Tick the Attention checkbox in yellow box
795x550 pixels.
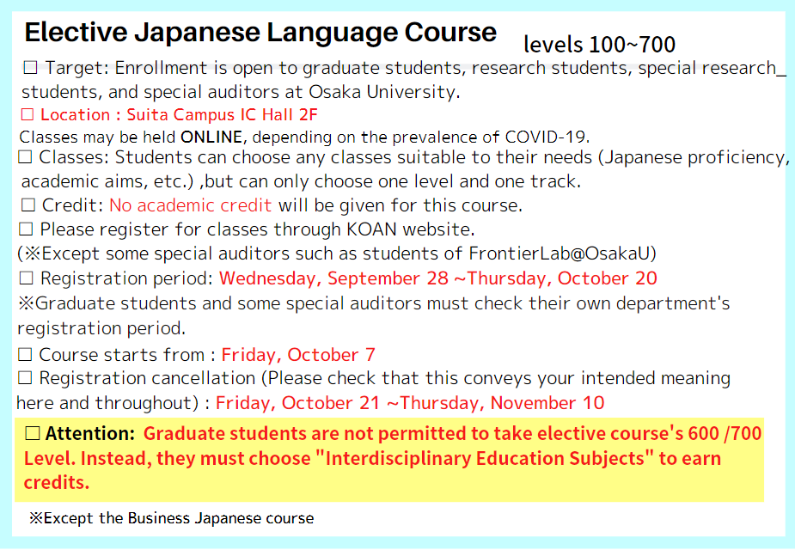pos(33,433)
